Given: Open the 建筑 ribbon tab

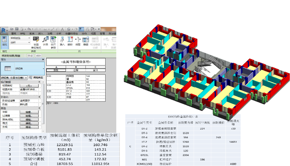Looking at the screenshot, I should (x=13, y=34).
